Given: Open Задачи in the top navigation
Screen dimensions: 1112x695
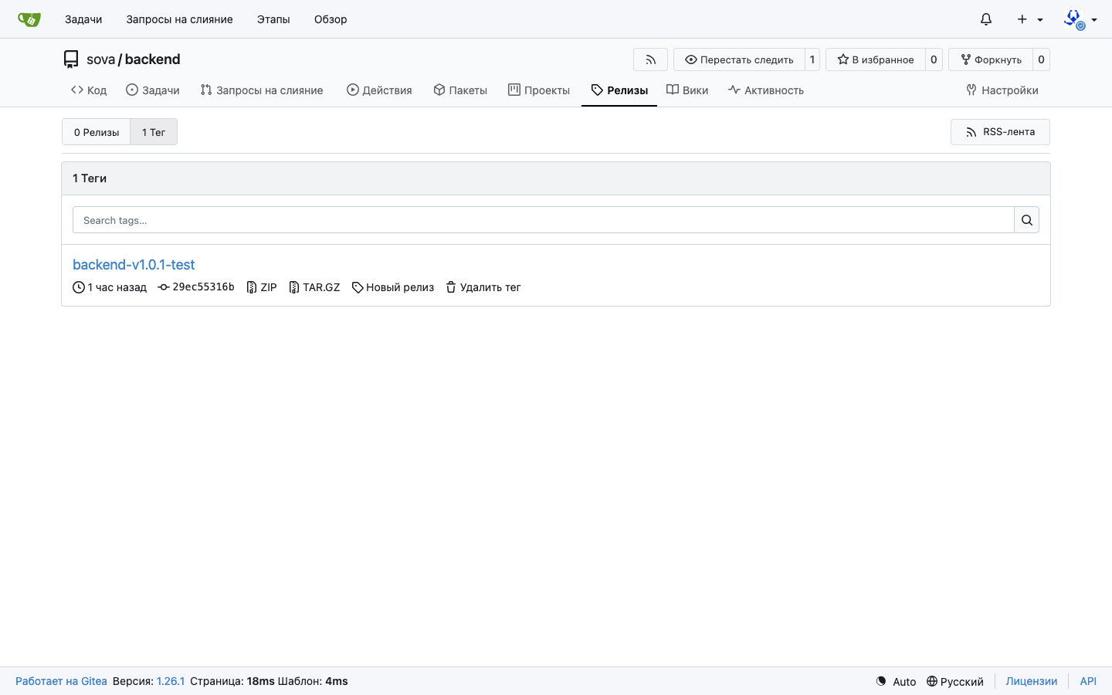Looking at the screenshot, I should click(x=83, y=19).
